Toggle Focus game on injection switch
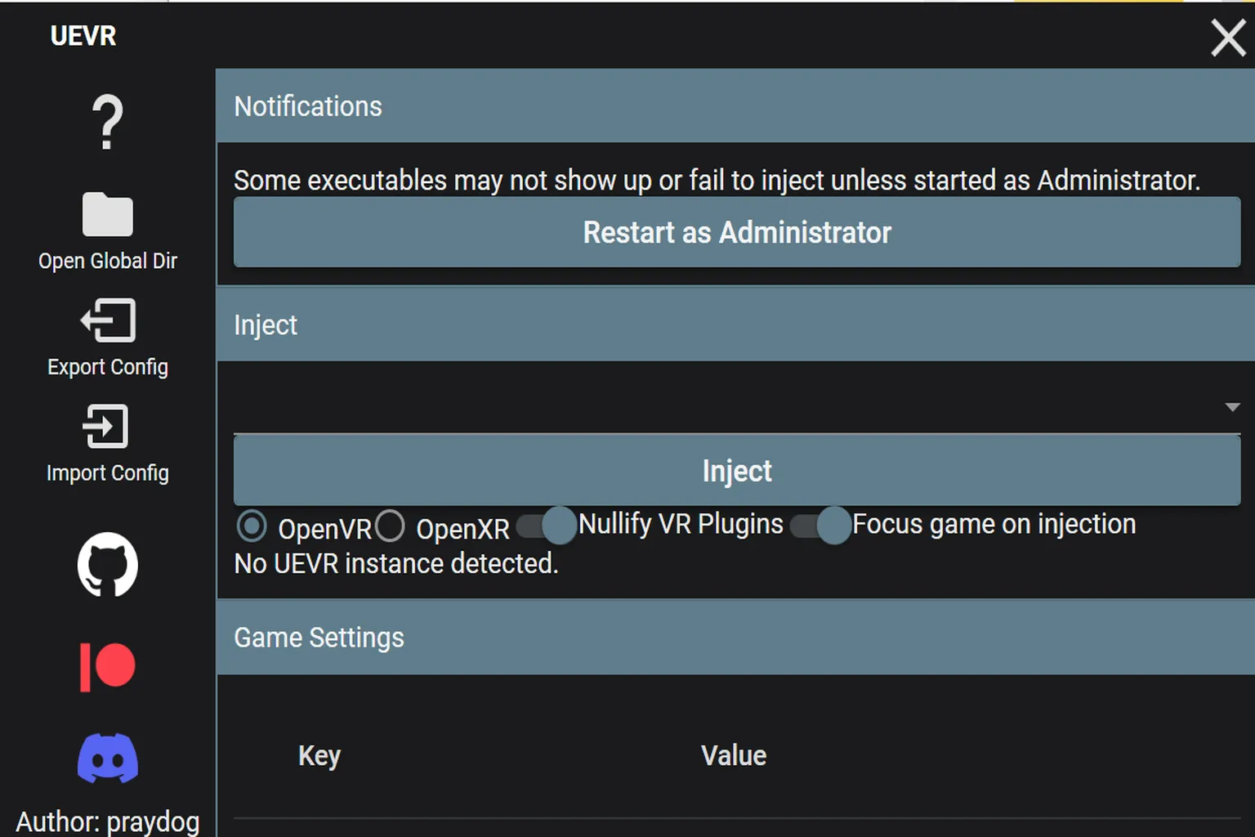Image resolution: width=1255 pixels, height=837 pixels. click(x=820, y=526)
